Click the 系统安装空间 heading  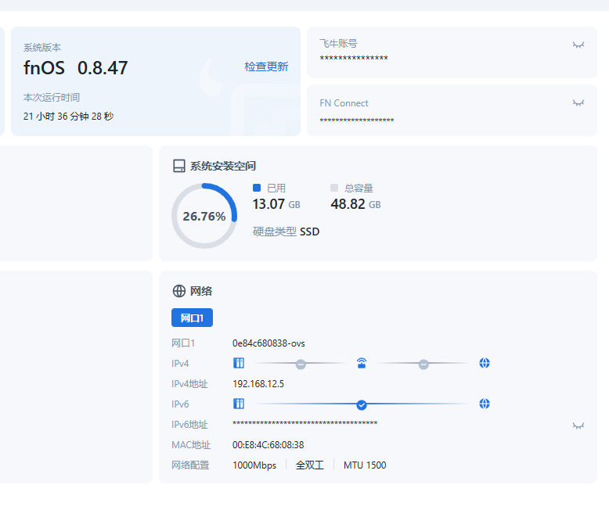223,166
